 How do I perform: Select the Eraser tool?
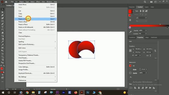(x=2, y=33)
